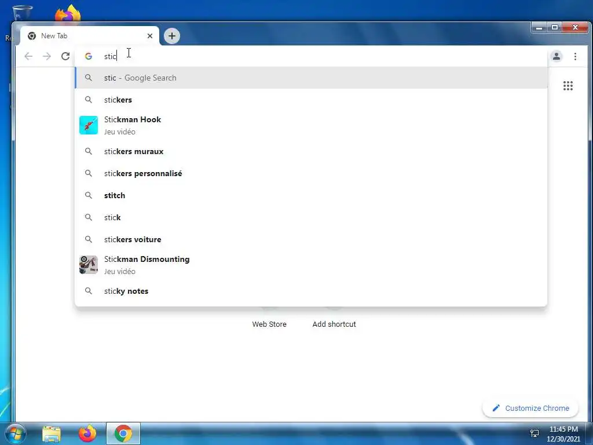Click the Chrome icon in the taskbar
Screen dimensions: 593x445
(x=123, y=433)
